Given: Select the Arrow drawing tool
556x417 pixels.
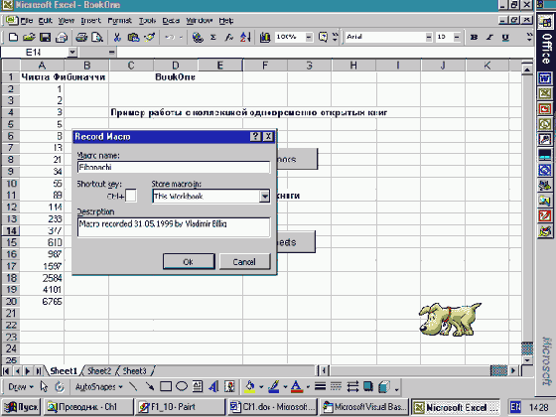Looking at the screenshot, I should pyautogui.click(x=149, y=386).
